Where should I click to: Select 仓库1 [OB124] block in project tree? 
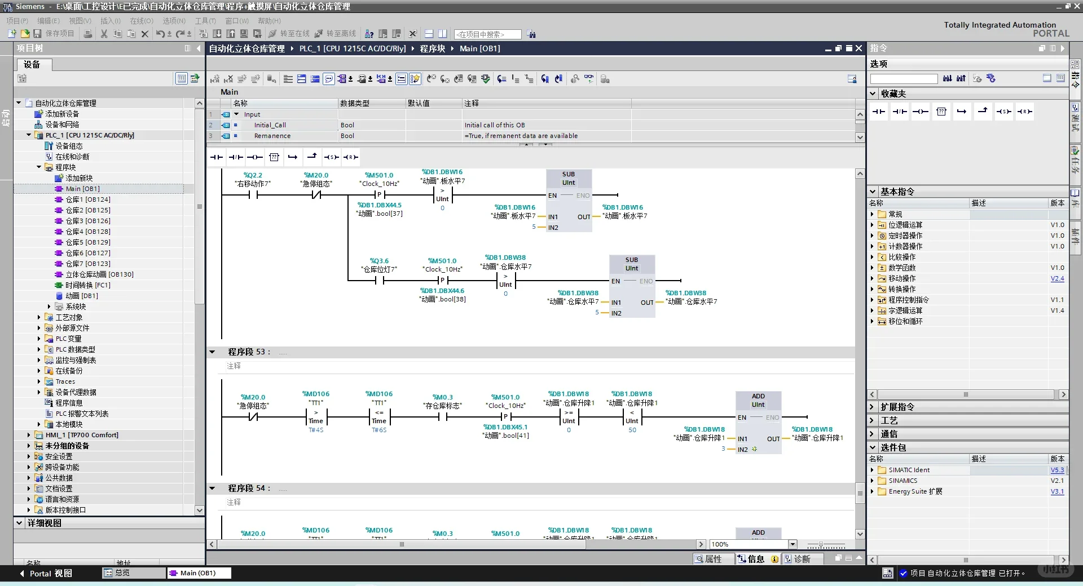(88, 199)
